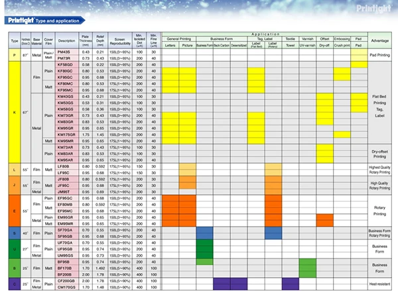Click the UM95GS plate name
Viewport: 398px width, 291px height.
65,255
